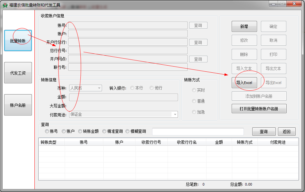Image resolution: width=305 pixels, height=192 pixels.
Task: Click 修改 to edit the entry
Action: [x=244, y=40]
